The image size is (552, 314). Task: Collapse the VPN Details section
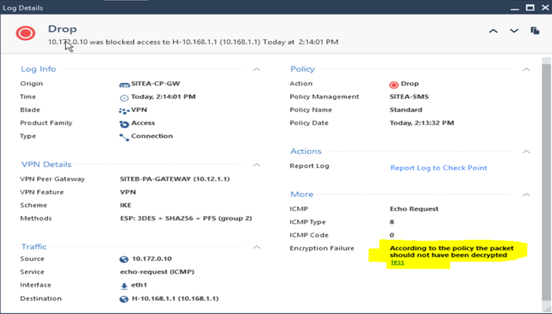click(x=256, y=165)
